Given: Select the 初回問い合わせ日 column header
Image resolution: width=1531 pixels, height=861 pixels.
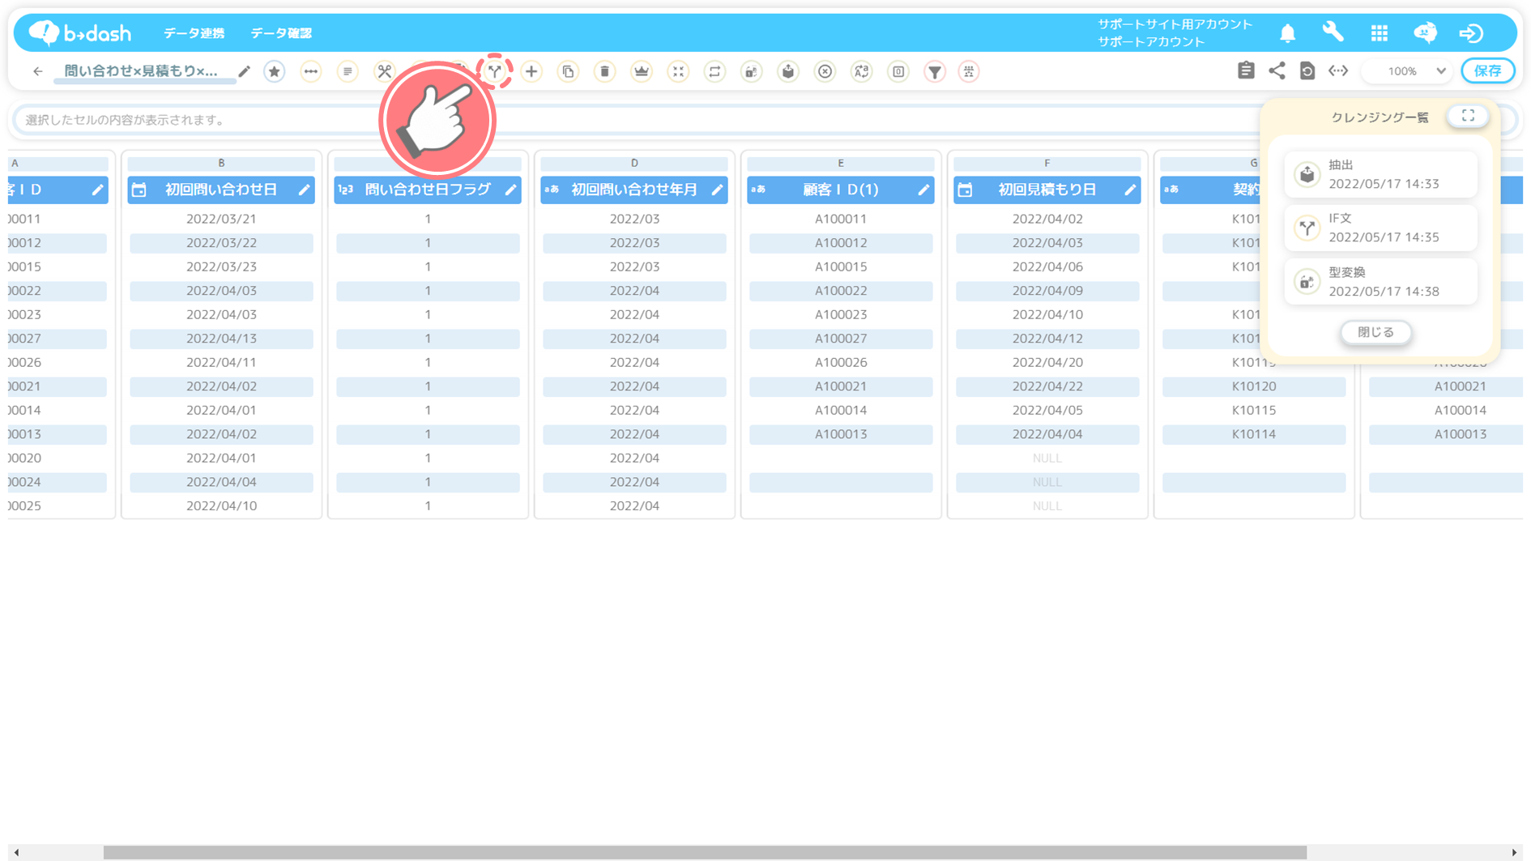Looking at the screenshot, I should 221,190.
